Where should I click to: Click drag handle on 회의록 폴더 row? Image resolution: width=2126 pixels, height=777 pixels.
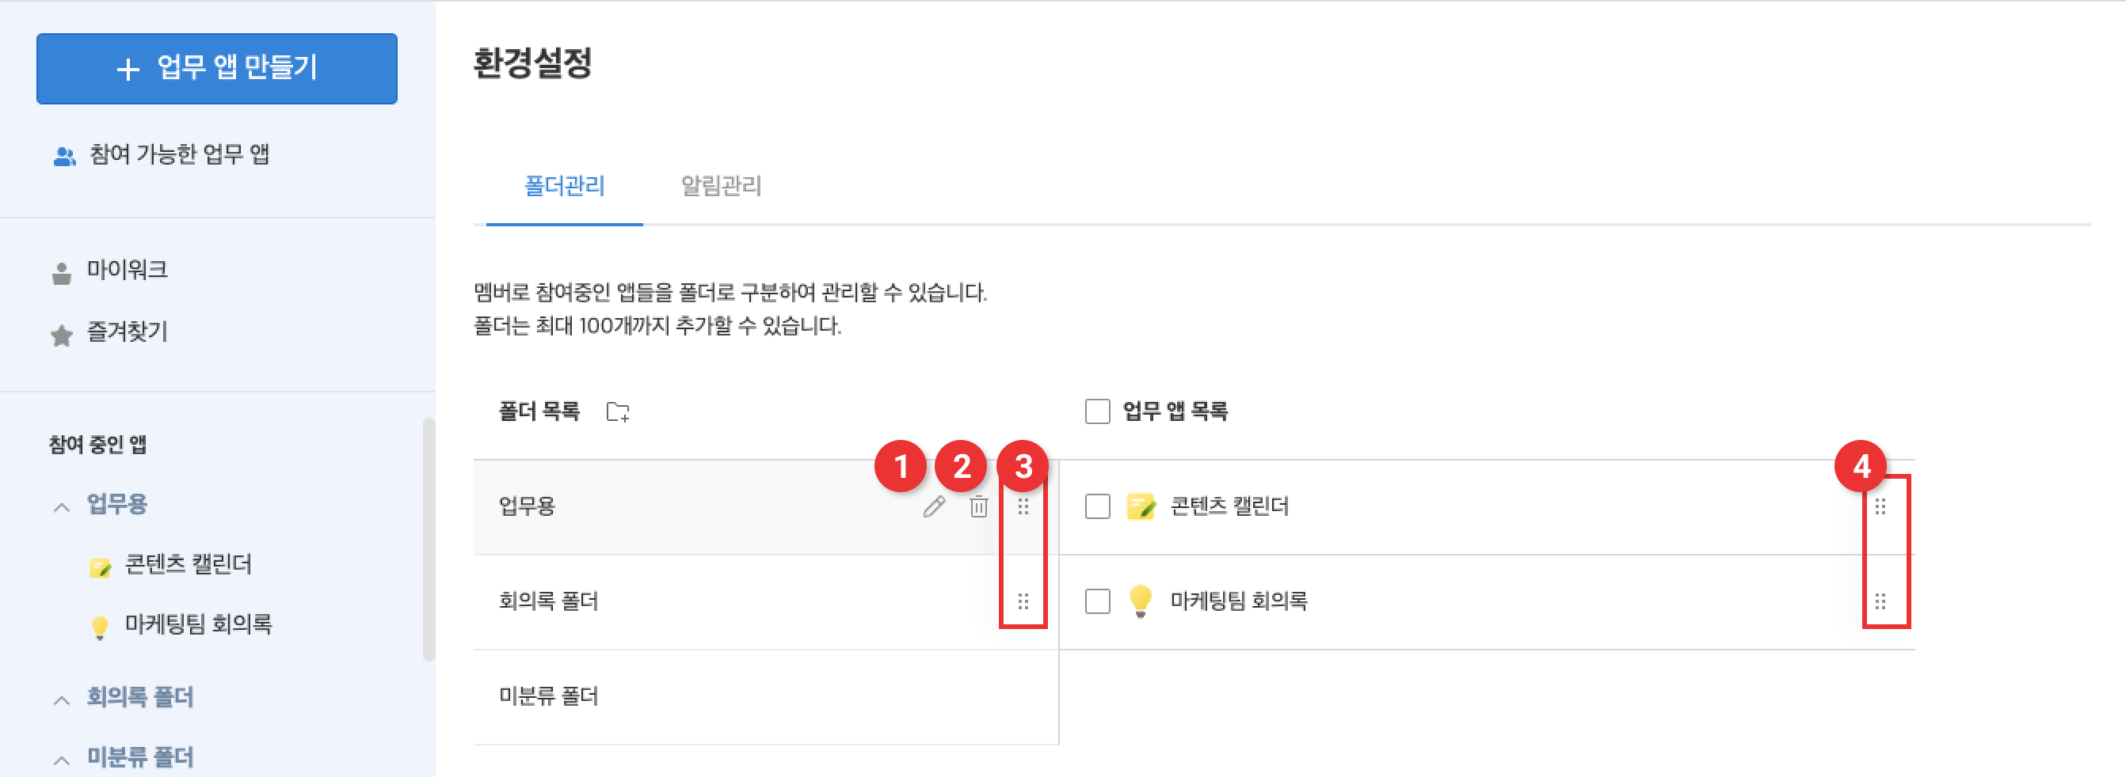1023,601
